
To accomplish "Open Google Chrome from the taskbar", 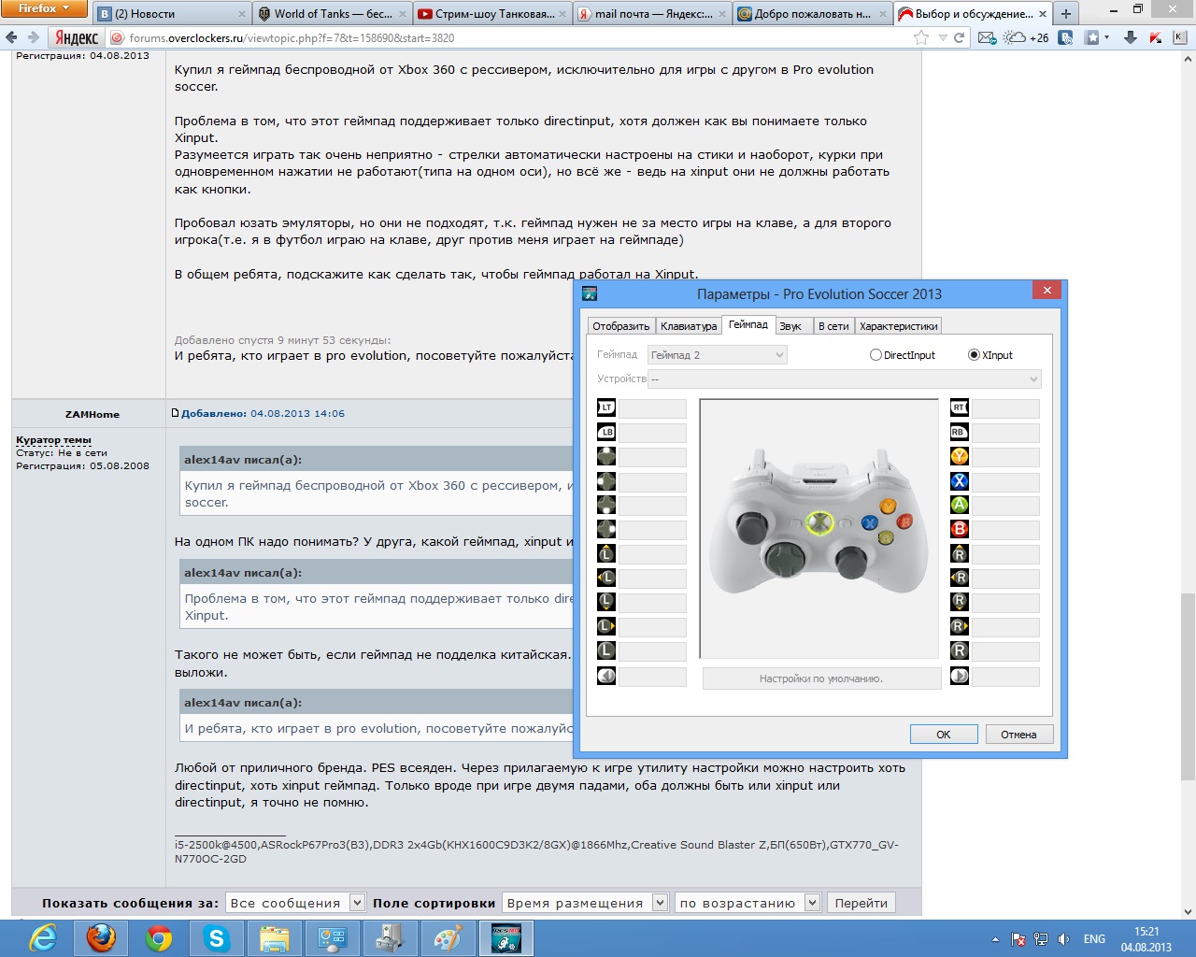I will coord(159,937).
